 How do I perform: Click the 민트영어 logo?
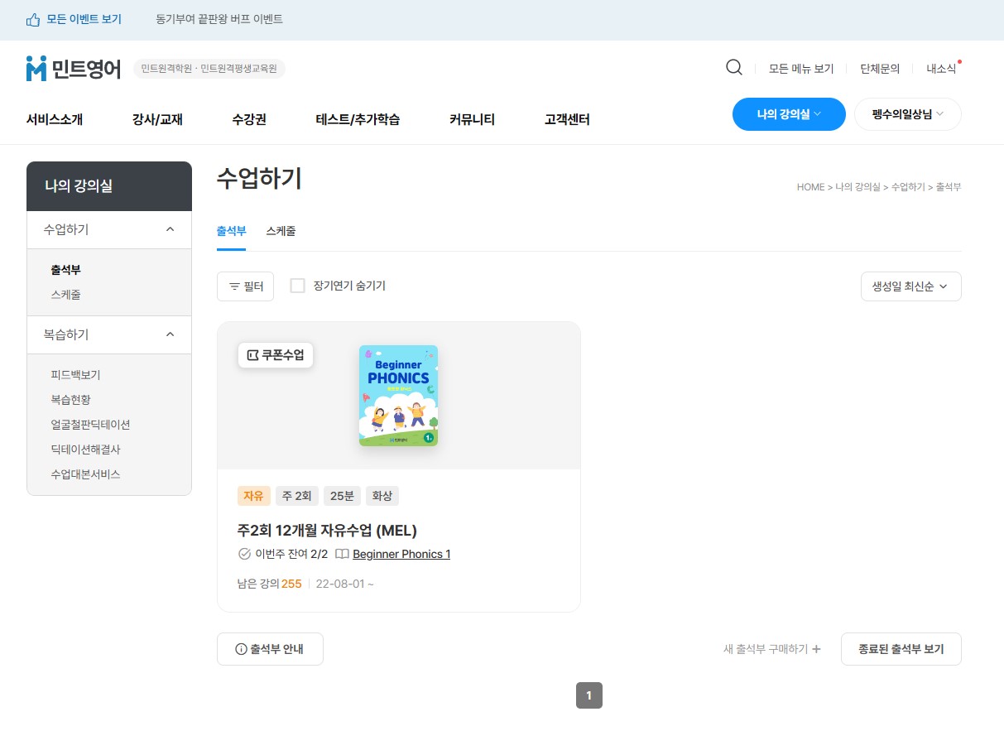[74, 69]
